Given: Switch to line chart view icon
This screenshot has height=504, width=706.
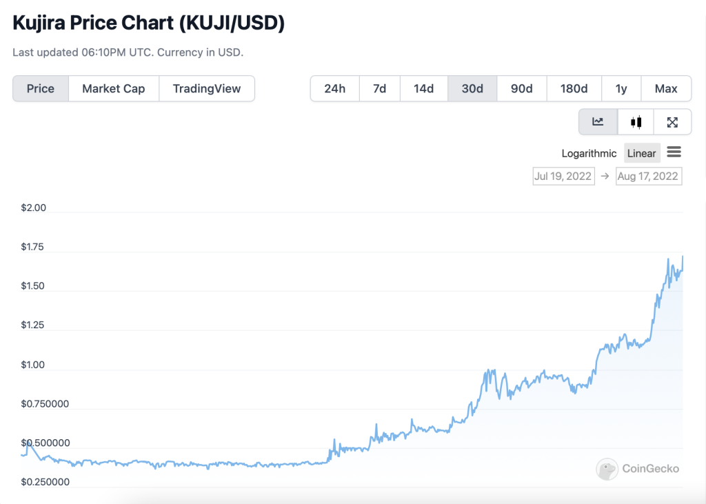Looking at the screenshot, I should [x=598, y=122].
